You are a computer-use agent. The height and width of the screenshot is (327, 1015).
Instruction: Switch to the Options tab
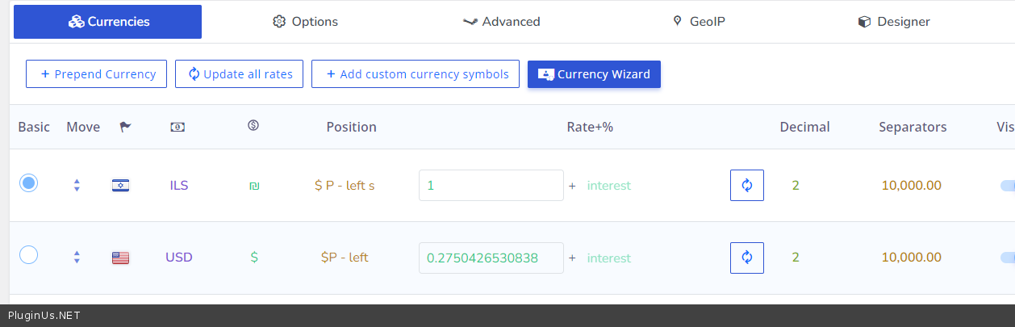coord(306,22)
